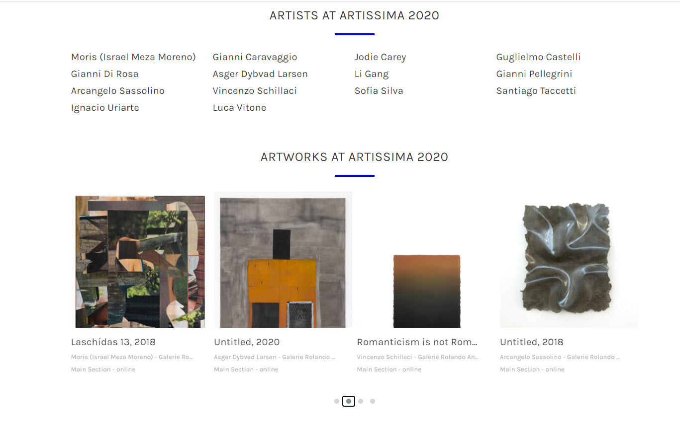680x435 pixels.
Task: Select Ignacio Uriarte from the artists list
Action: tap(105, 108)
